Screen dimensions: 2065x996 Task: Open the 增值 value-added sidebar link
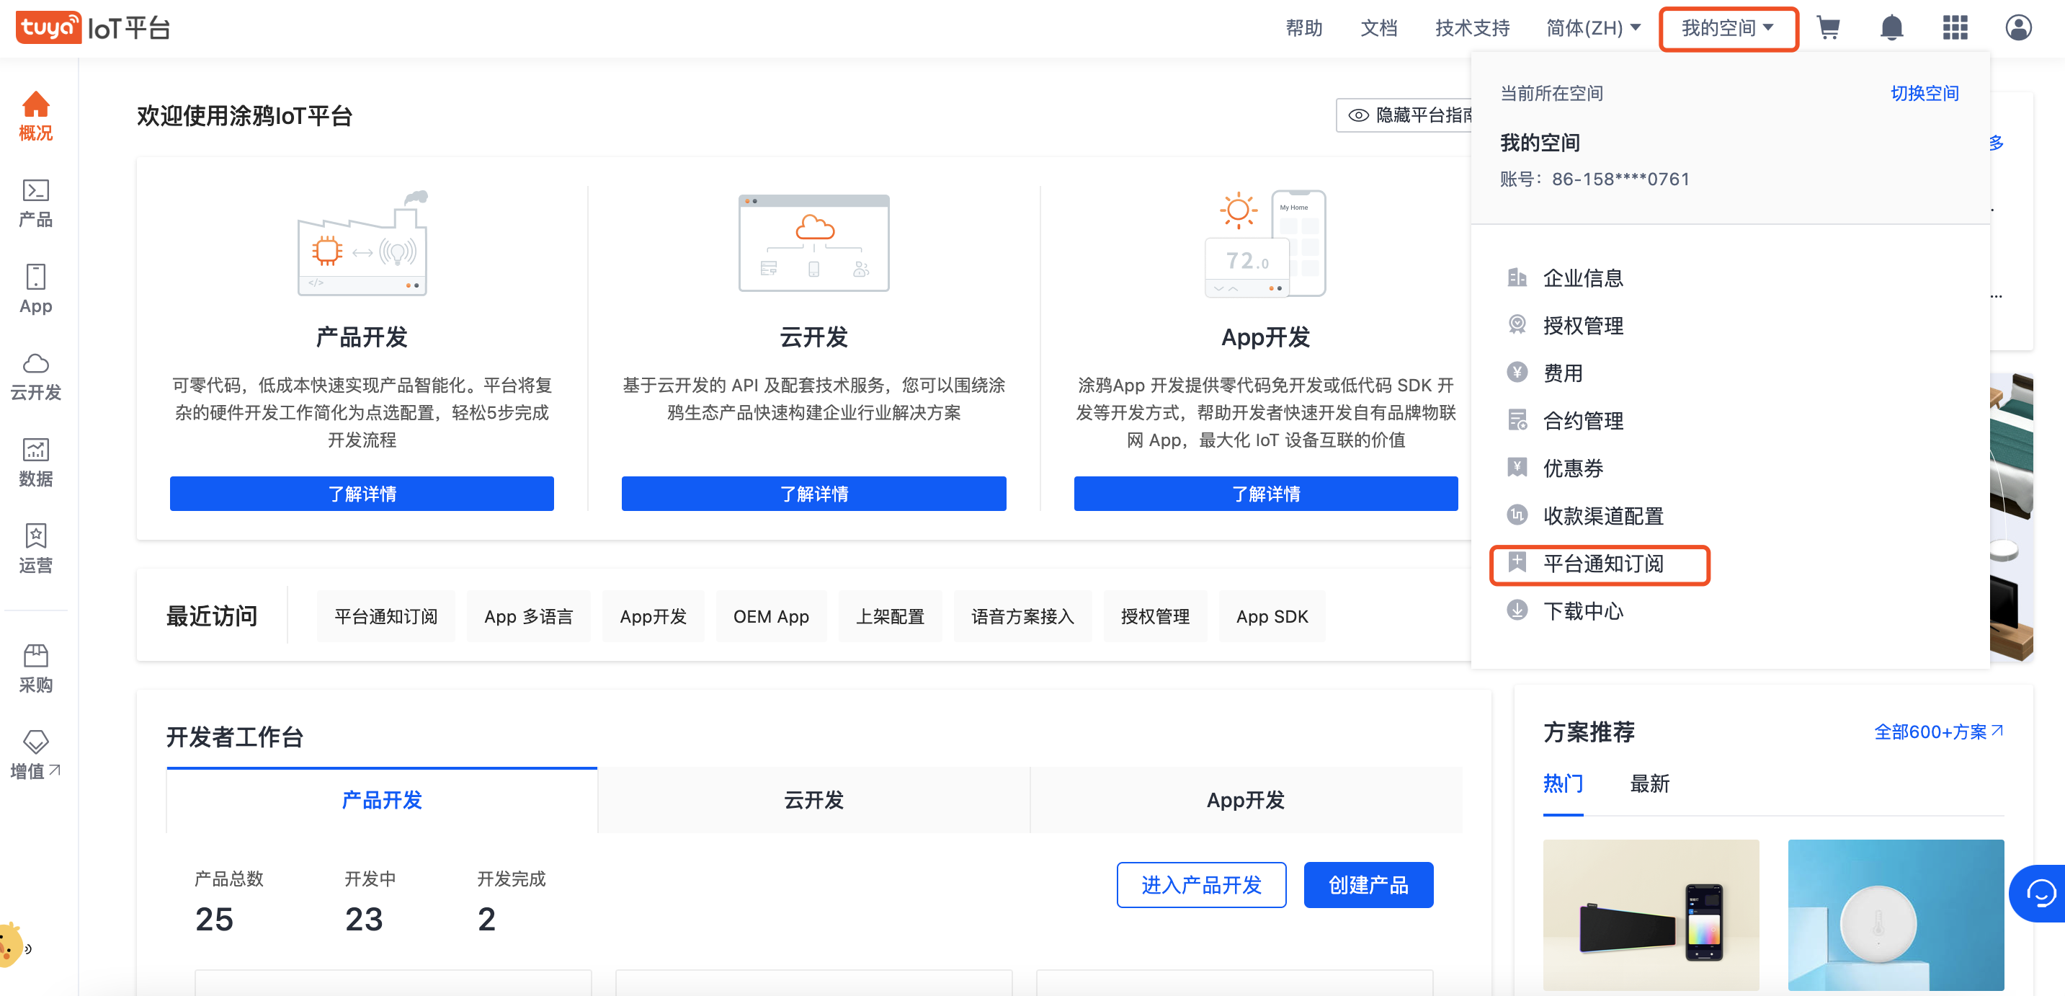coord(36,755)
